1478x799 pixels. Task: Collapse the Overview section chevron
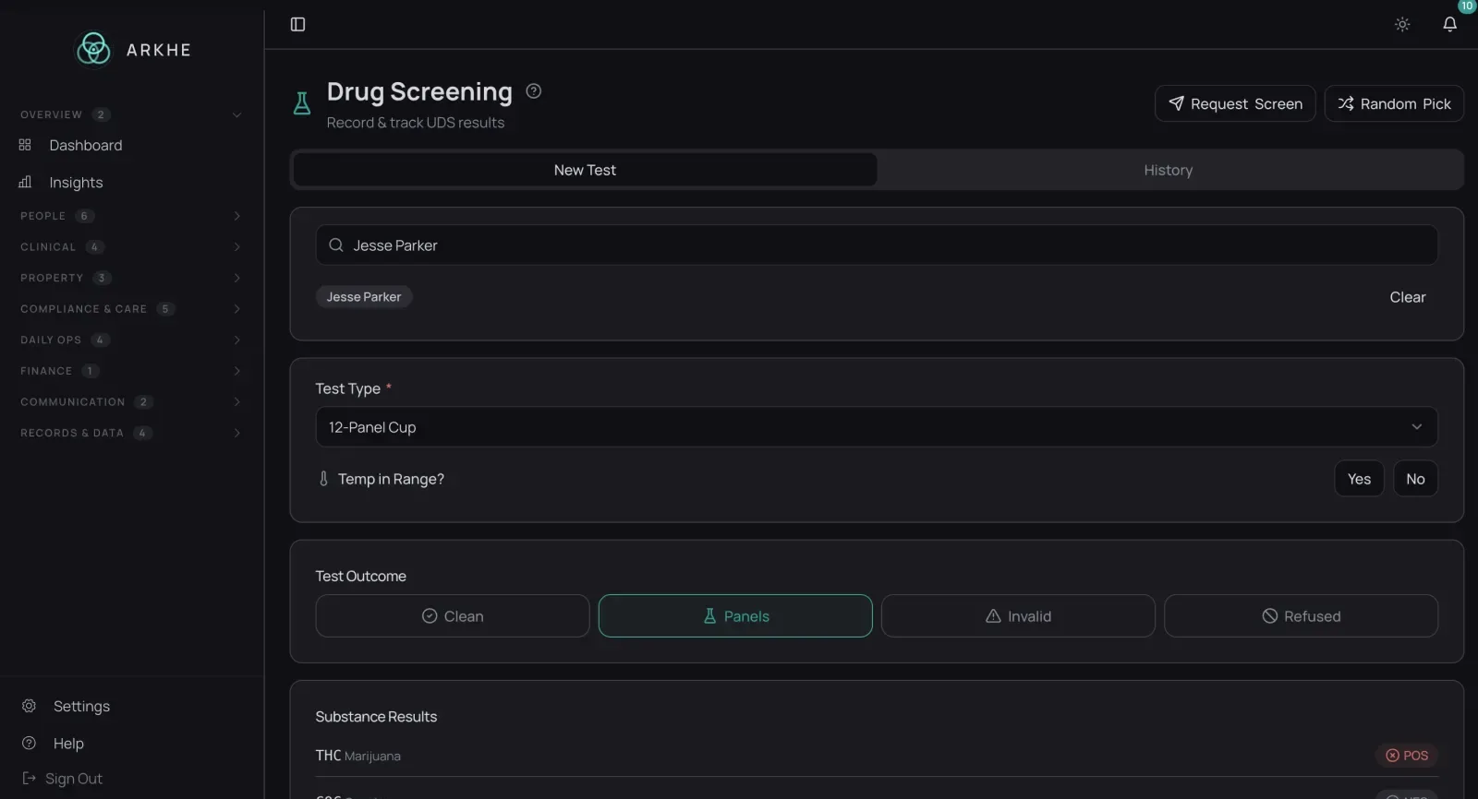(236, 114)
